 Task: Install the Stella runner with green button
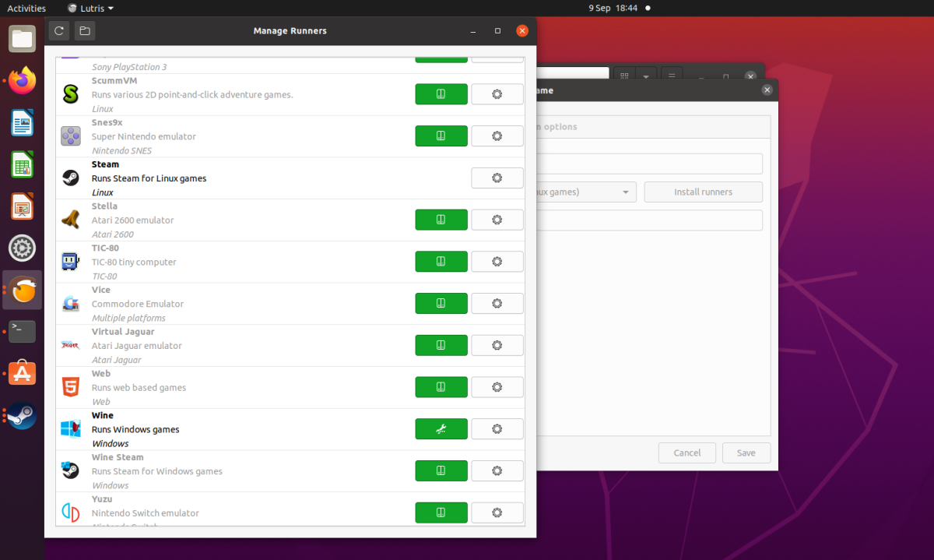point(441,220)
